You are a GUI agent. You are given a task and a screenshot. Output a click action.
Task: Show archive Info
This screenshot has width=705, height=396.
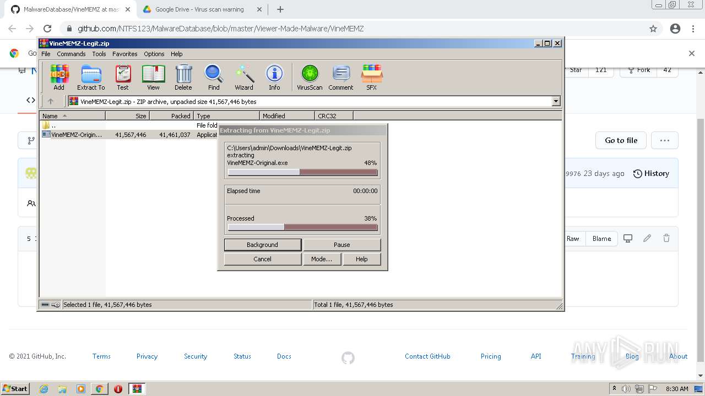[274, 77]
